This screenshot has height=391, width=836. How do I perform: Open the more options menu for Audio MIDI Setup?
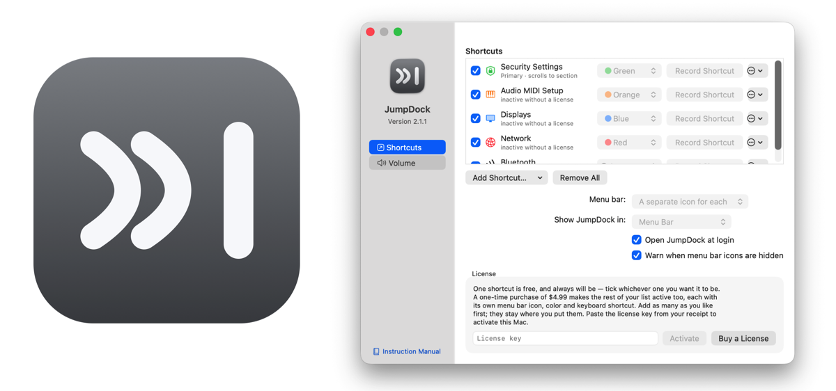[757, 95]
